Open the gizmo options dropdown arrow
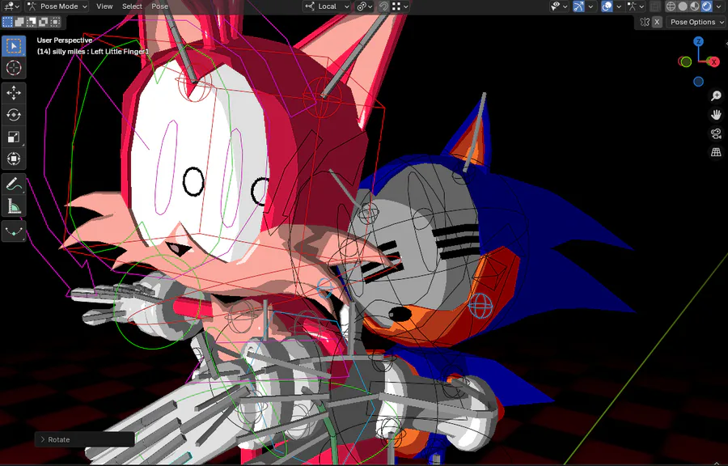Screen dimensions: 728x466 [x=590, y=6]
